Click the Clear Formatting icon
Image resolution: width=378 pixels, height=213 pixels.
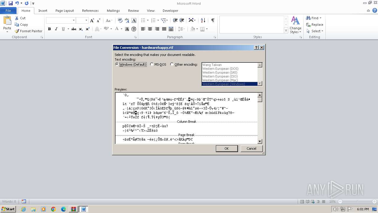[x=120, y=20]
